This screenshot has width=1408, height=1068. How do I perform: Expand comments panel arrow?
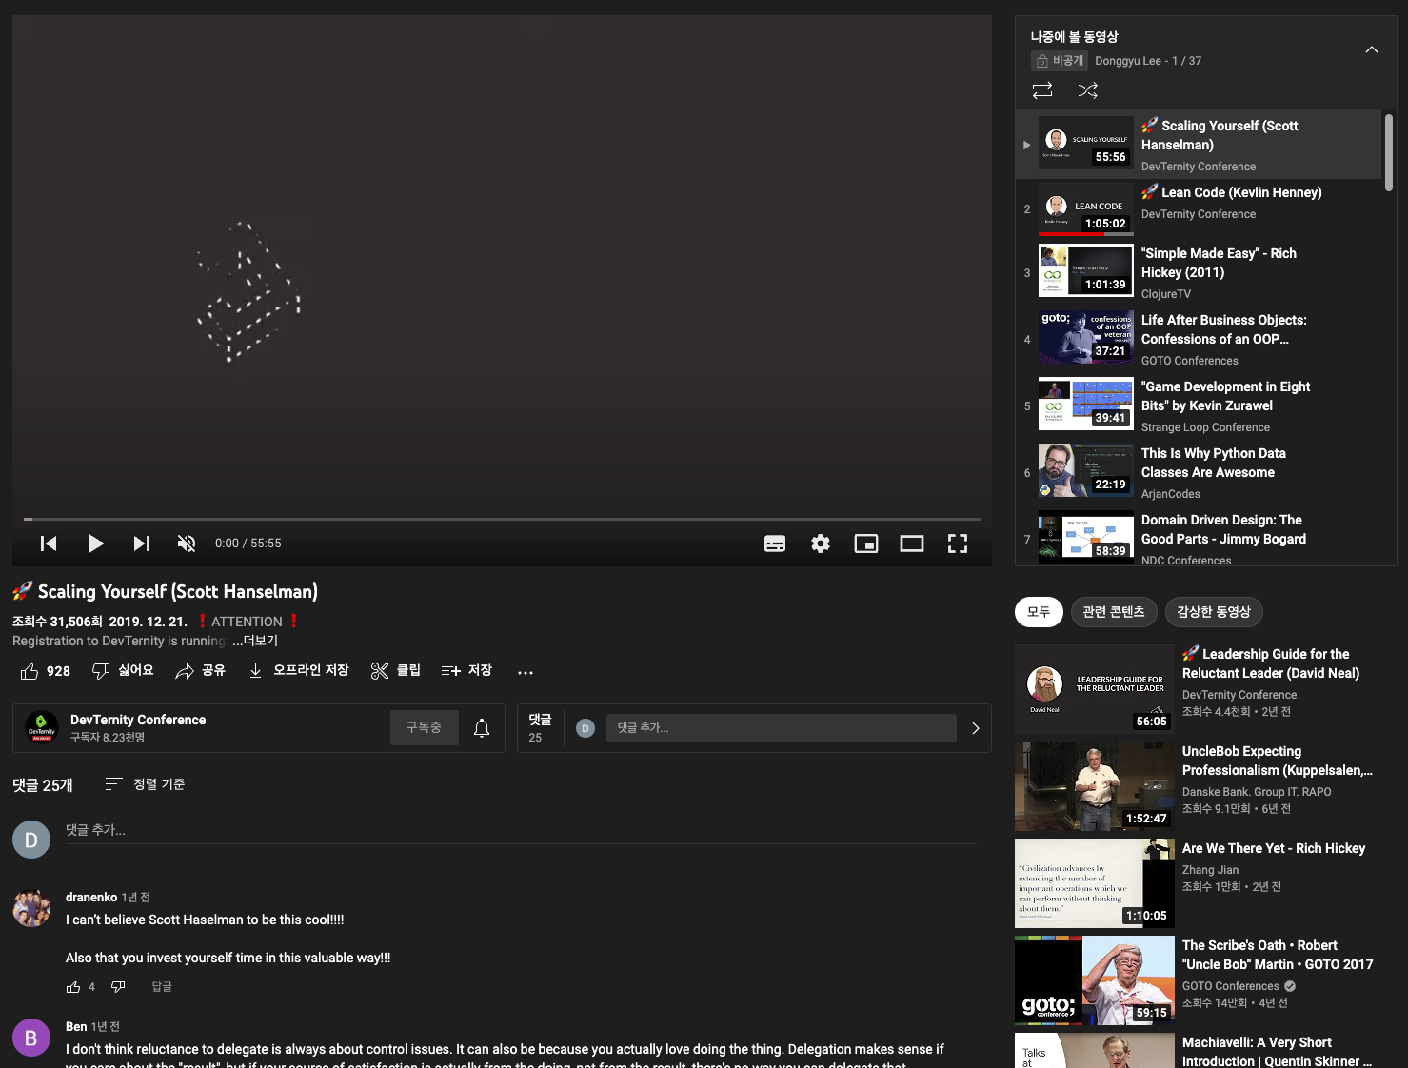[975, 728]
